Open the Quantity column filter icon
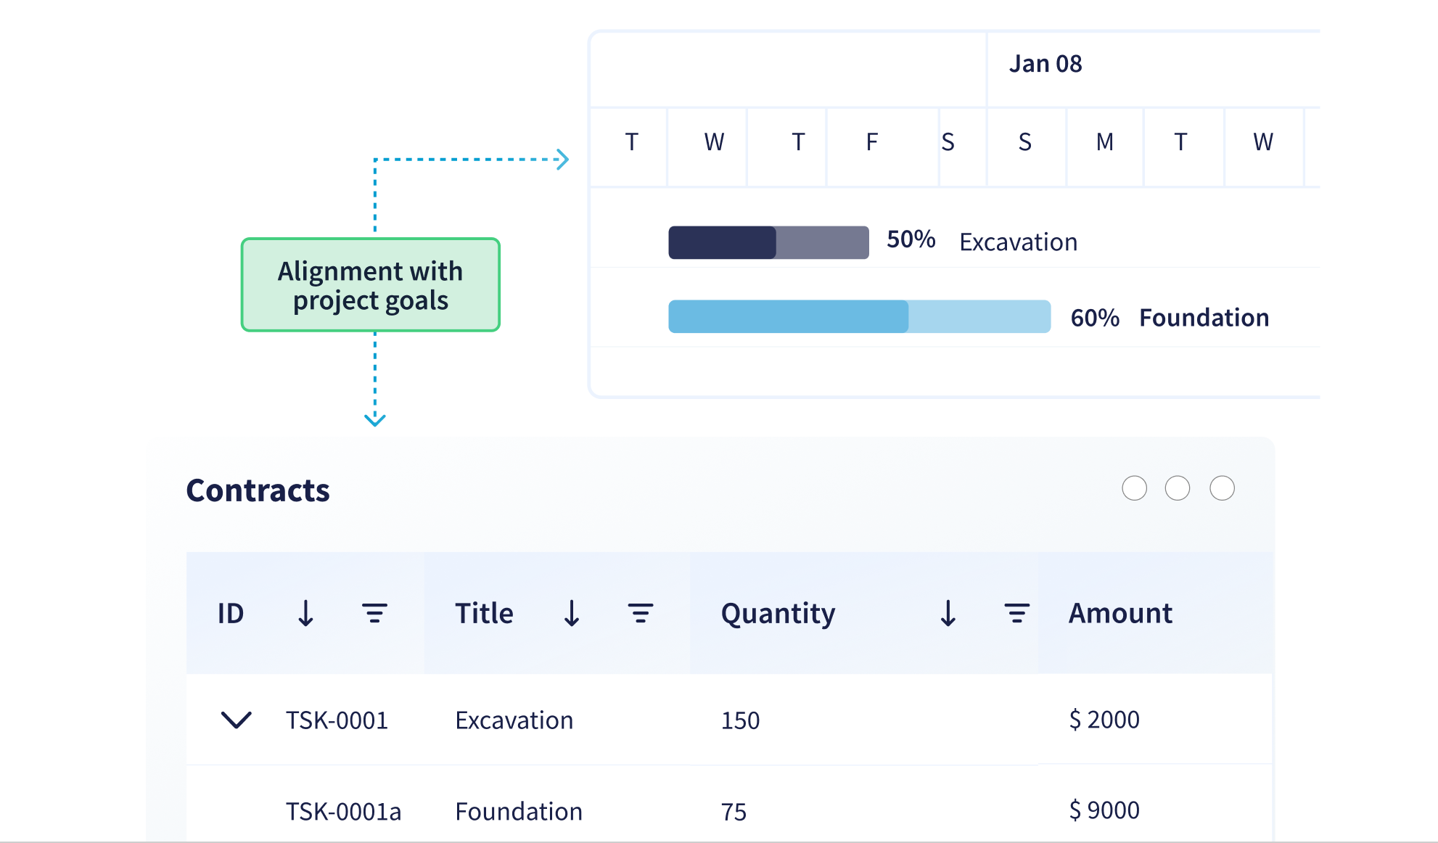Viewport: 1438px width, 843px height. pos(1016,613)
